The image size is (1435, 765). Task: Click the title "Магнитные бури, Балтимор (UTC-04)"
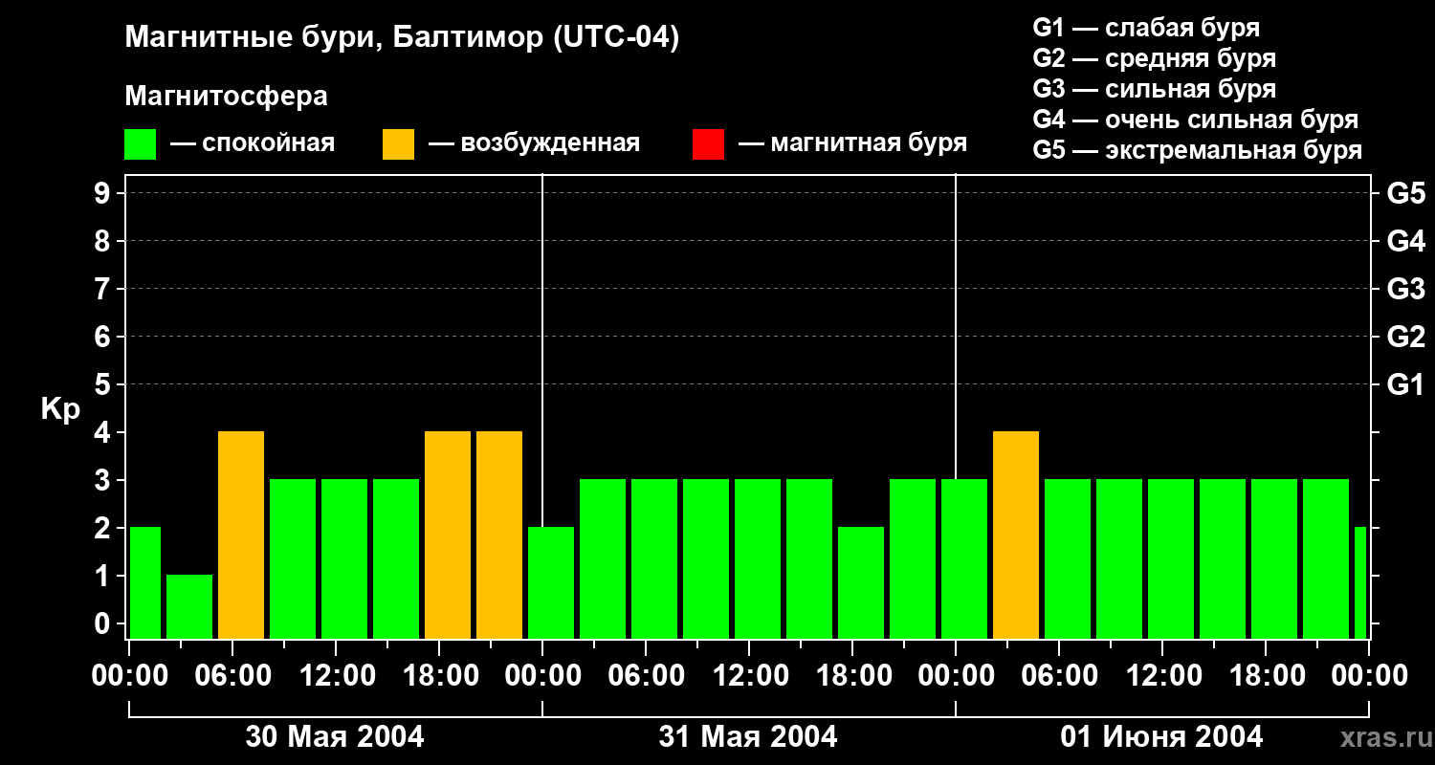(402, 38)
